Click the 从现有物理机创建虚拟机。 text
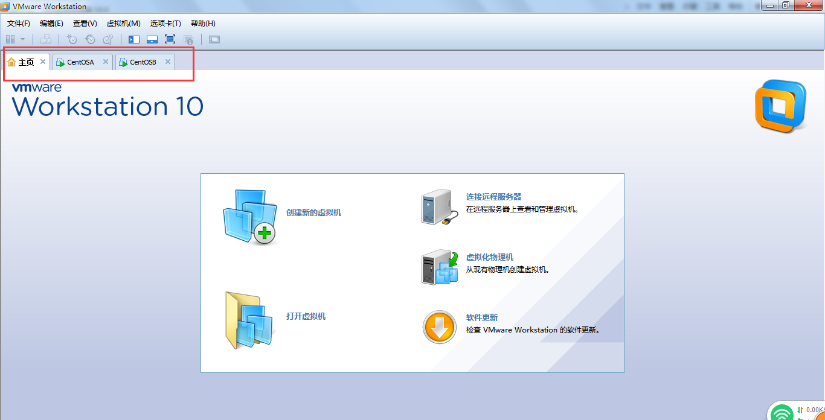The height and width of the screenshot is (420, 825). pyautogui.click(x=508, y=270)
